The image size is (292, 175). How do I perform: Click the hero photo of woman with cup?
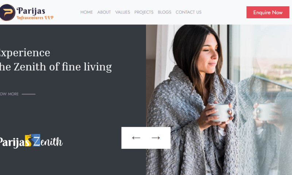pos(219,100)
